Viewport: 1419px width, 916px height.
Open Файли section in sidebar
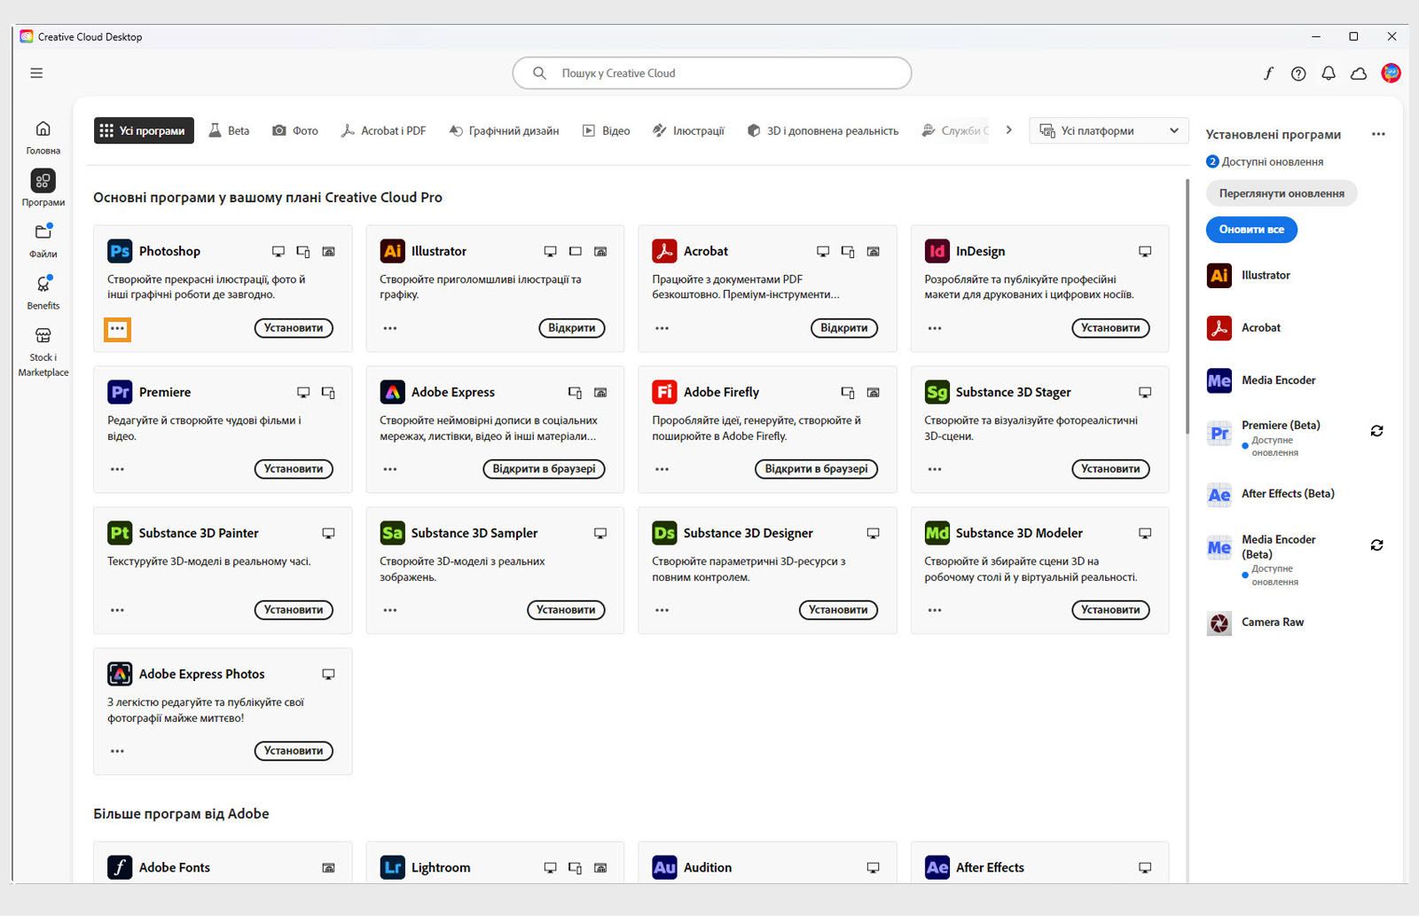tap(43, 240)
